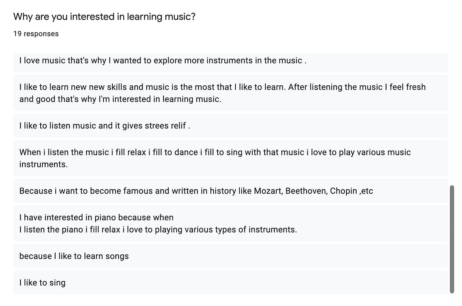The width and height of the screenshot is (462, 306).
Task: Click the "because I like to learn songs" response
Action: click(231, 256)
